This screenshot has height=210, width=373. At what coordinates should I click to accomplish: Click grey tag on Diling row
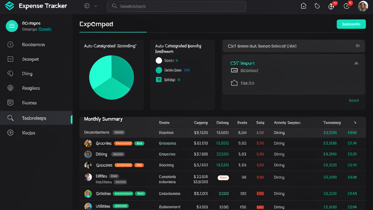tap(118, 154)
